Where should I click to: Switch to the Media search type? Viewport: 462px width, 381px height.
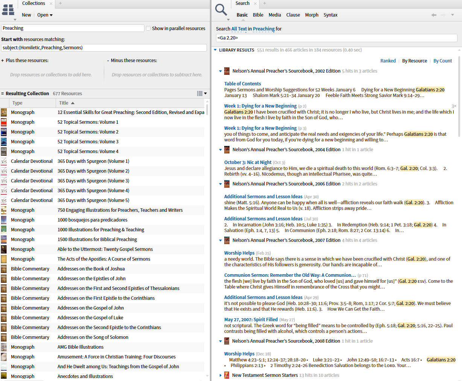click(275, 15)
